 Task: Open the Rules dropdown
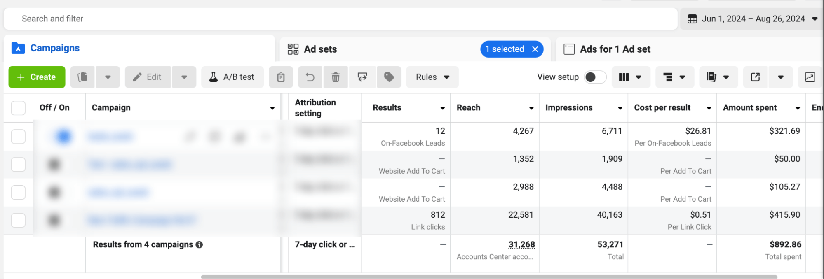point(432,77)
